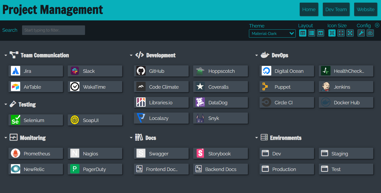Screen dimensions: 381x193
Task: Open the config wrench settings icon
Action: pos(361,33)
